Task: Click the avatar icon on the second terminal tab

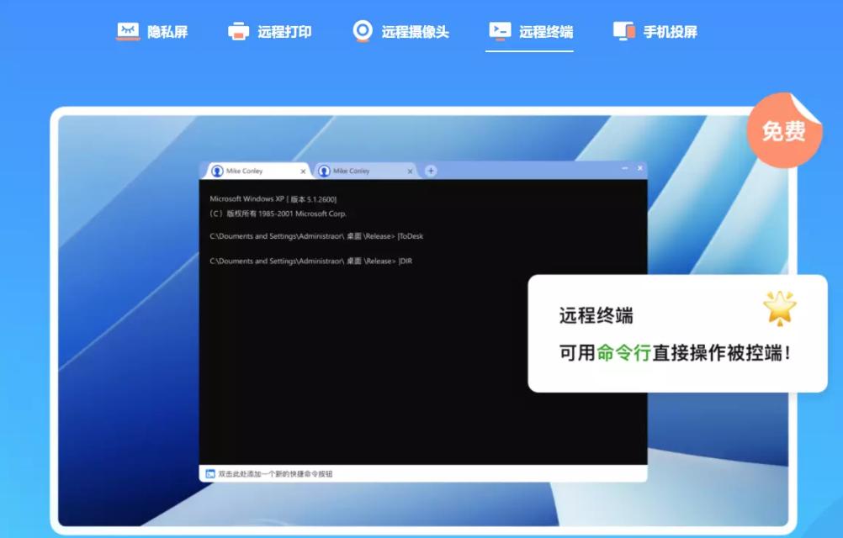Action: click(324, 171)
